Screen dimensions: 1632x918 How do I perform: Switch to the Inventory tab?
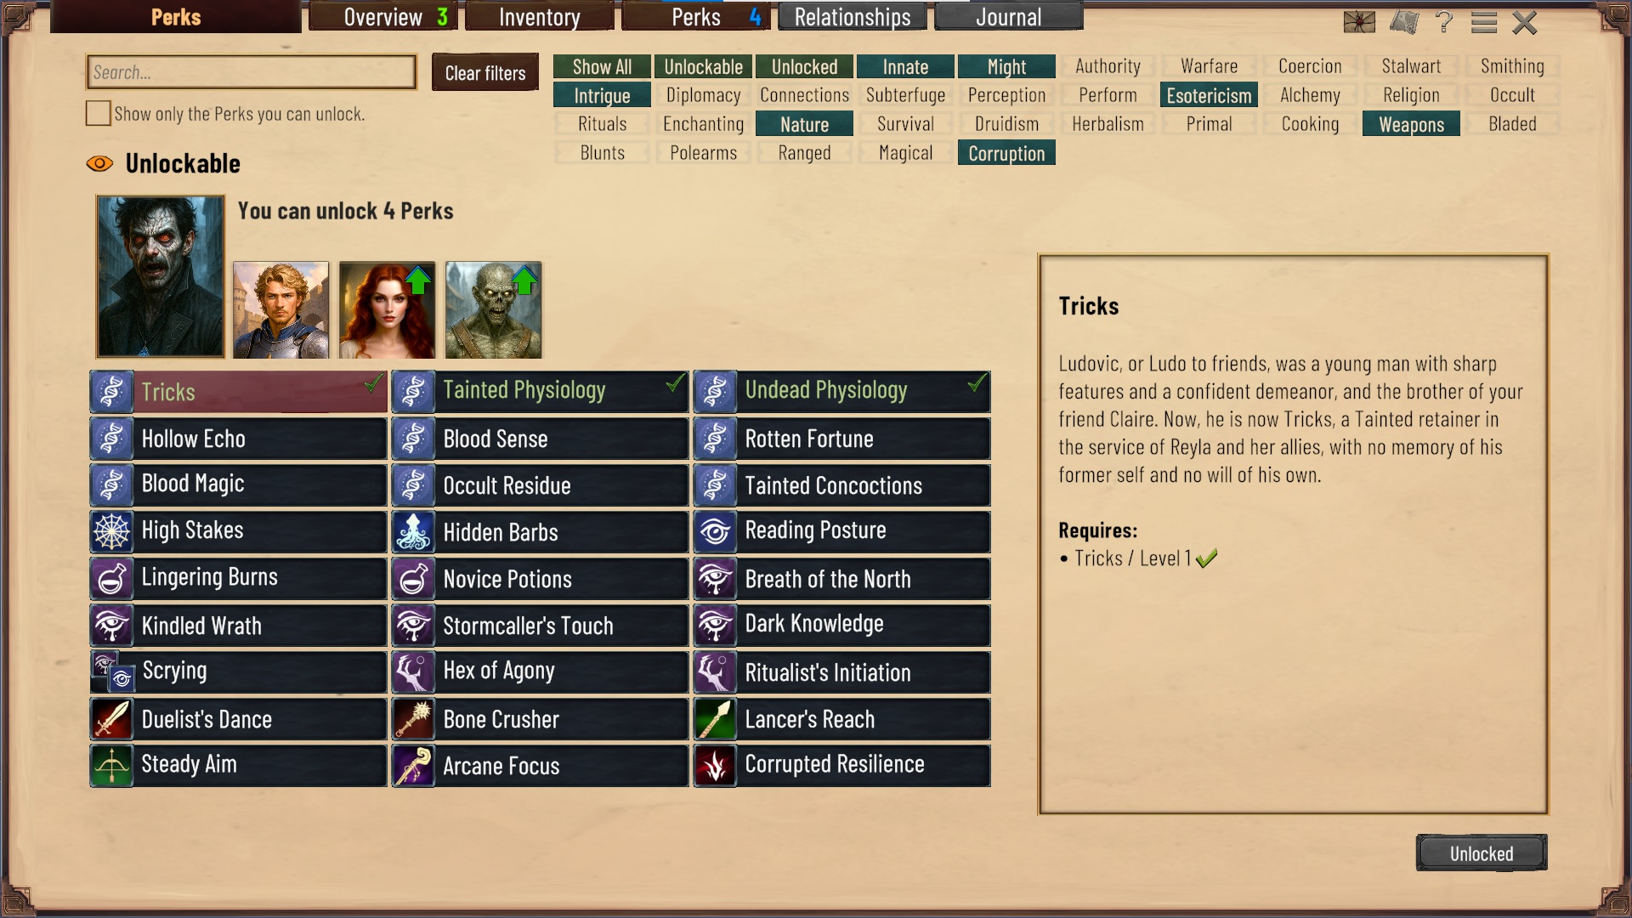[x=540, y=17]
